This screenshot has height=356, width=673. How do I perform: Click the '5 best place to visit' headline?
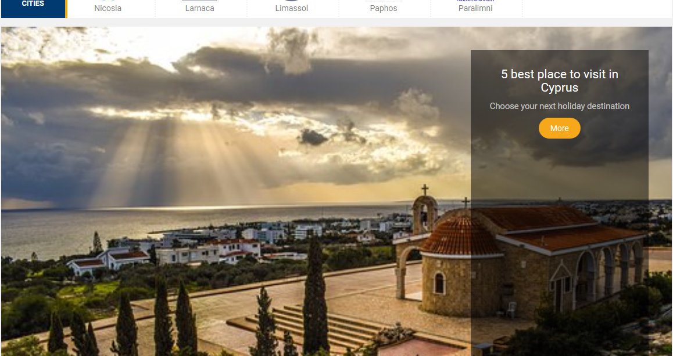coord(559,81)
